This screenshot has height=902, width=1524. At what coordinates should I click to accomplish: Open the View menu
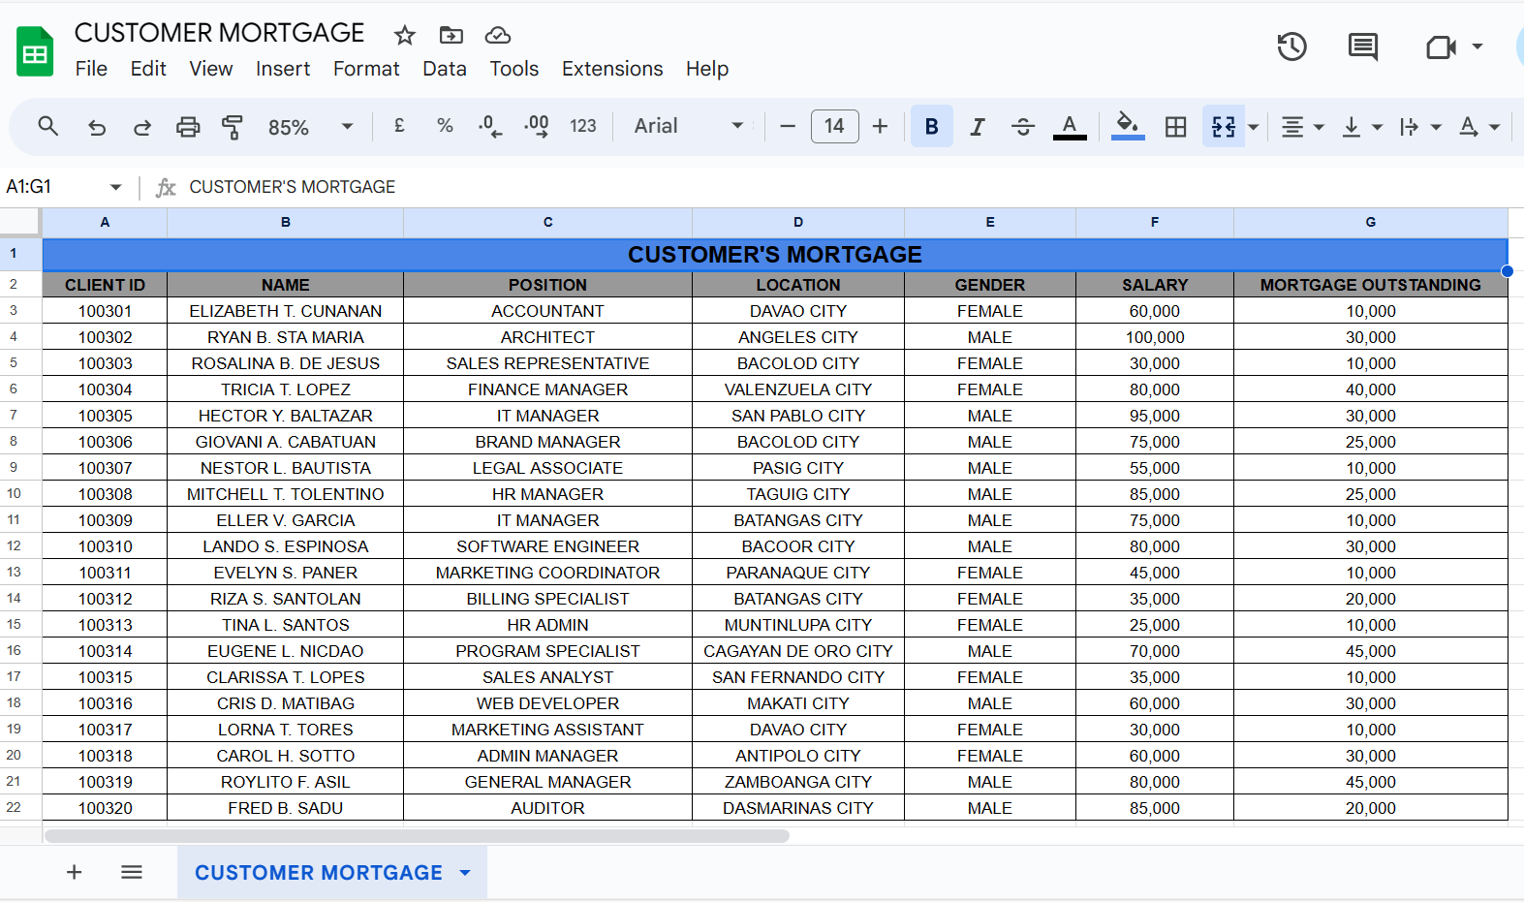[x=211, y=69]
